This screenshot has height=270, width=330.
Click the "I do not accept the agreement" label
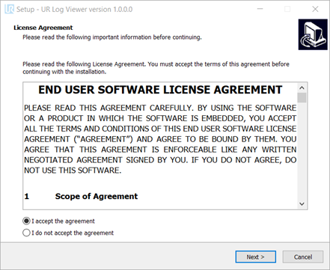tap(73, 233)
